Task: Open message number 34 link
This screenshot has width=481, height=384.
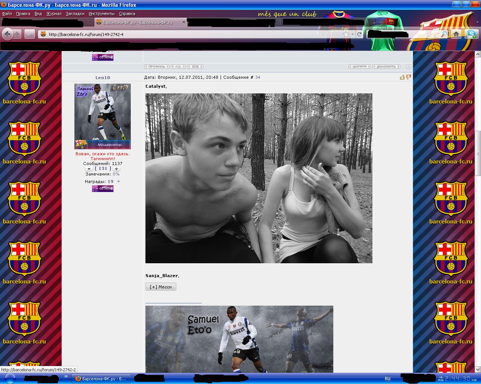Action: click(257, 77)
